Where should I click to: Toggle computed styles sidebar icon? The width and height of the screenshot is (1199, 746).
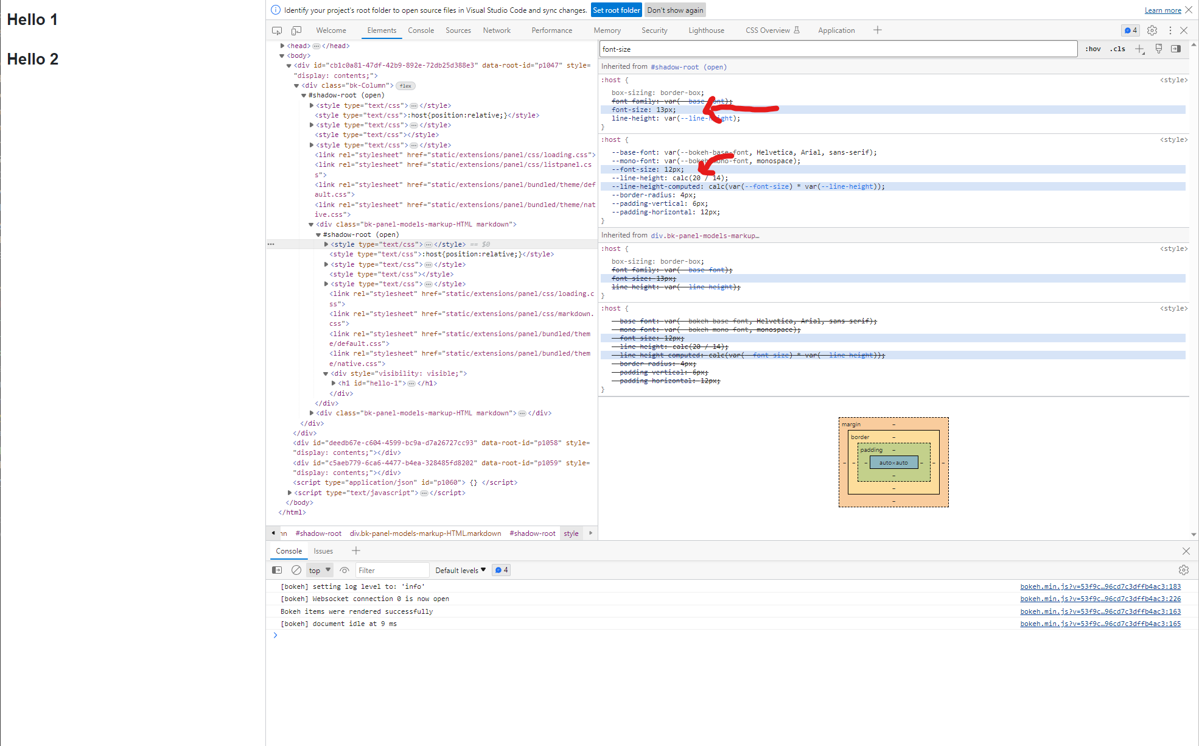point(1176,49)
